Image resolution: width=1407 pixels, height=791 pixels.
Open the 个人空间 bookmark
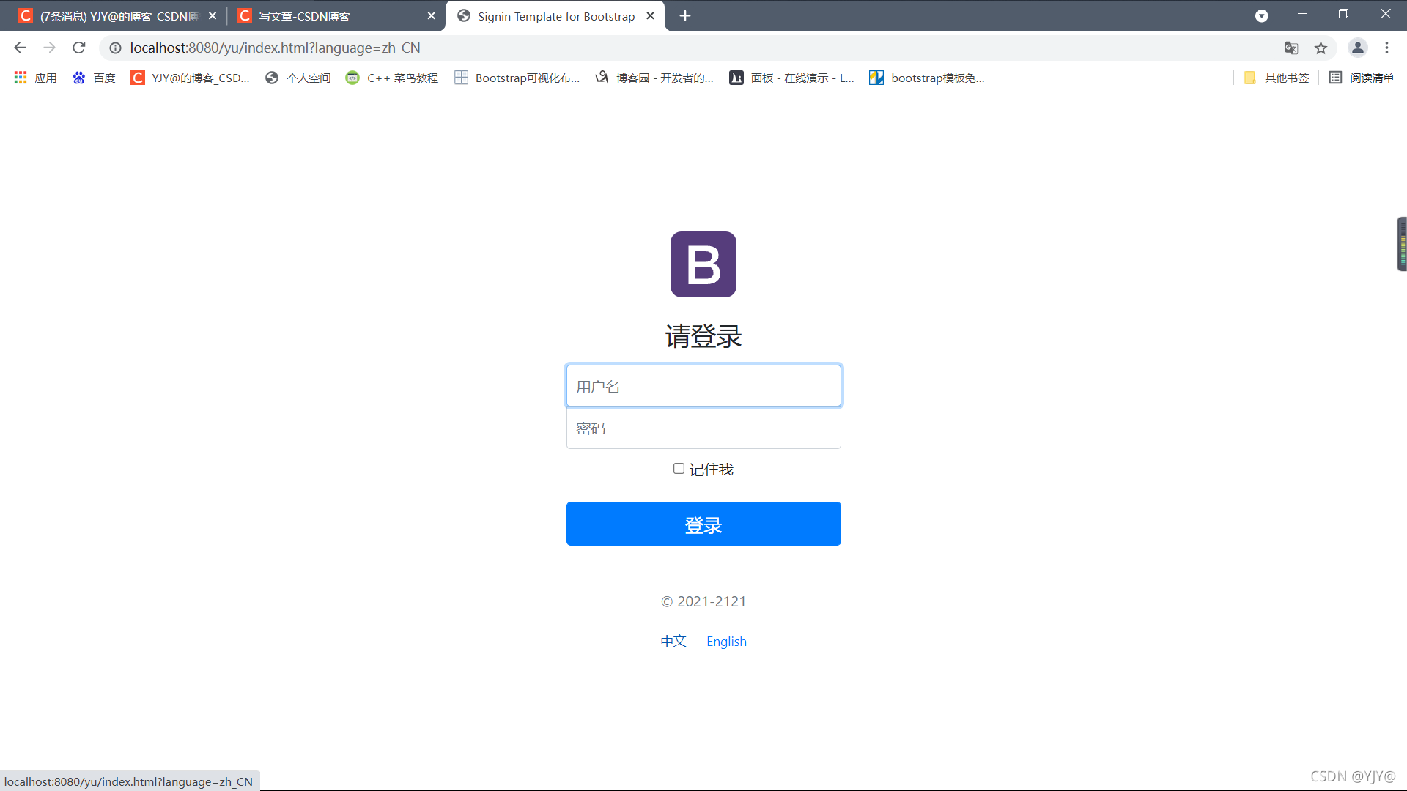click(x=307, y=78)
